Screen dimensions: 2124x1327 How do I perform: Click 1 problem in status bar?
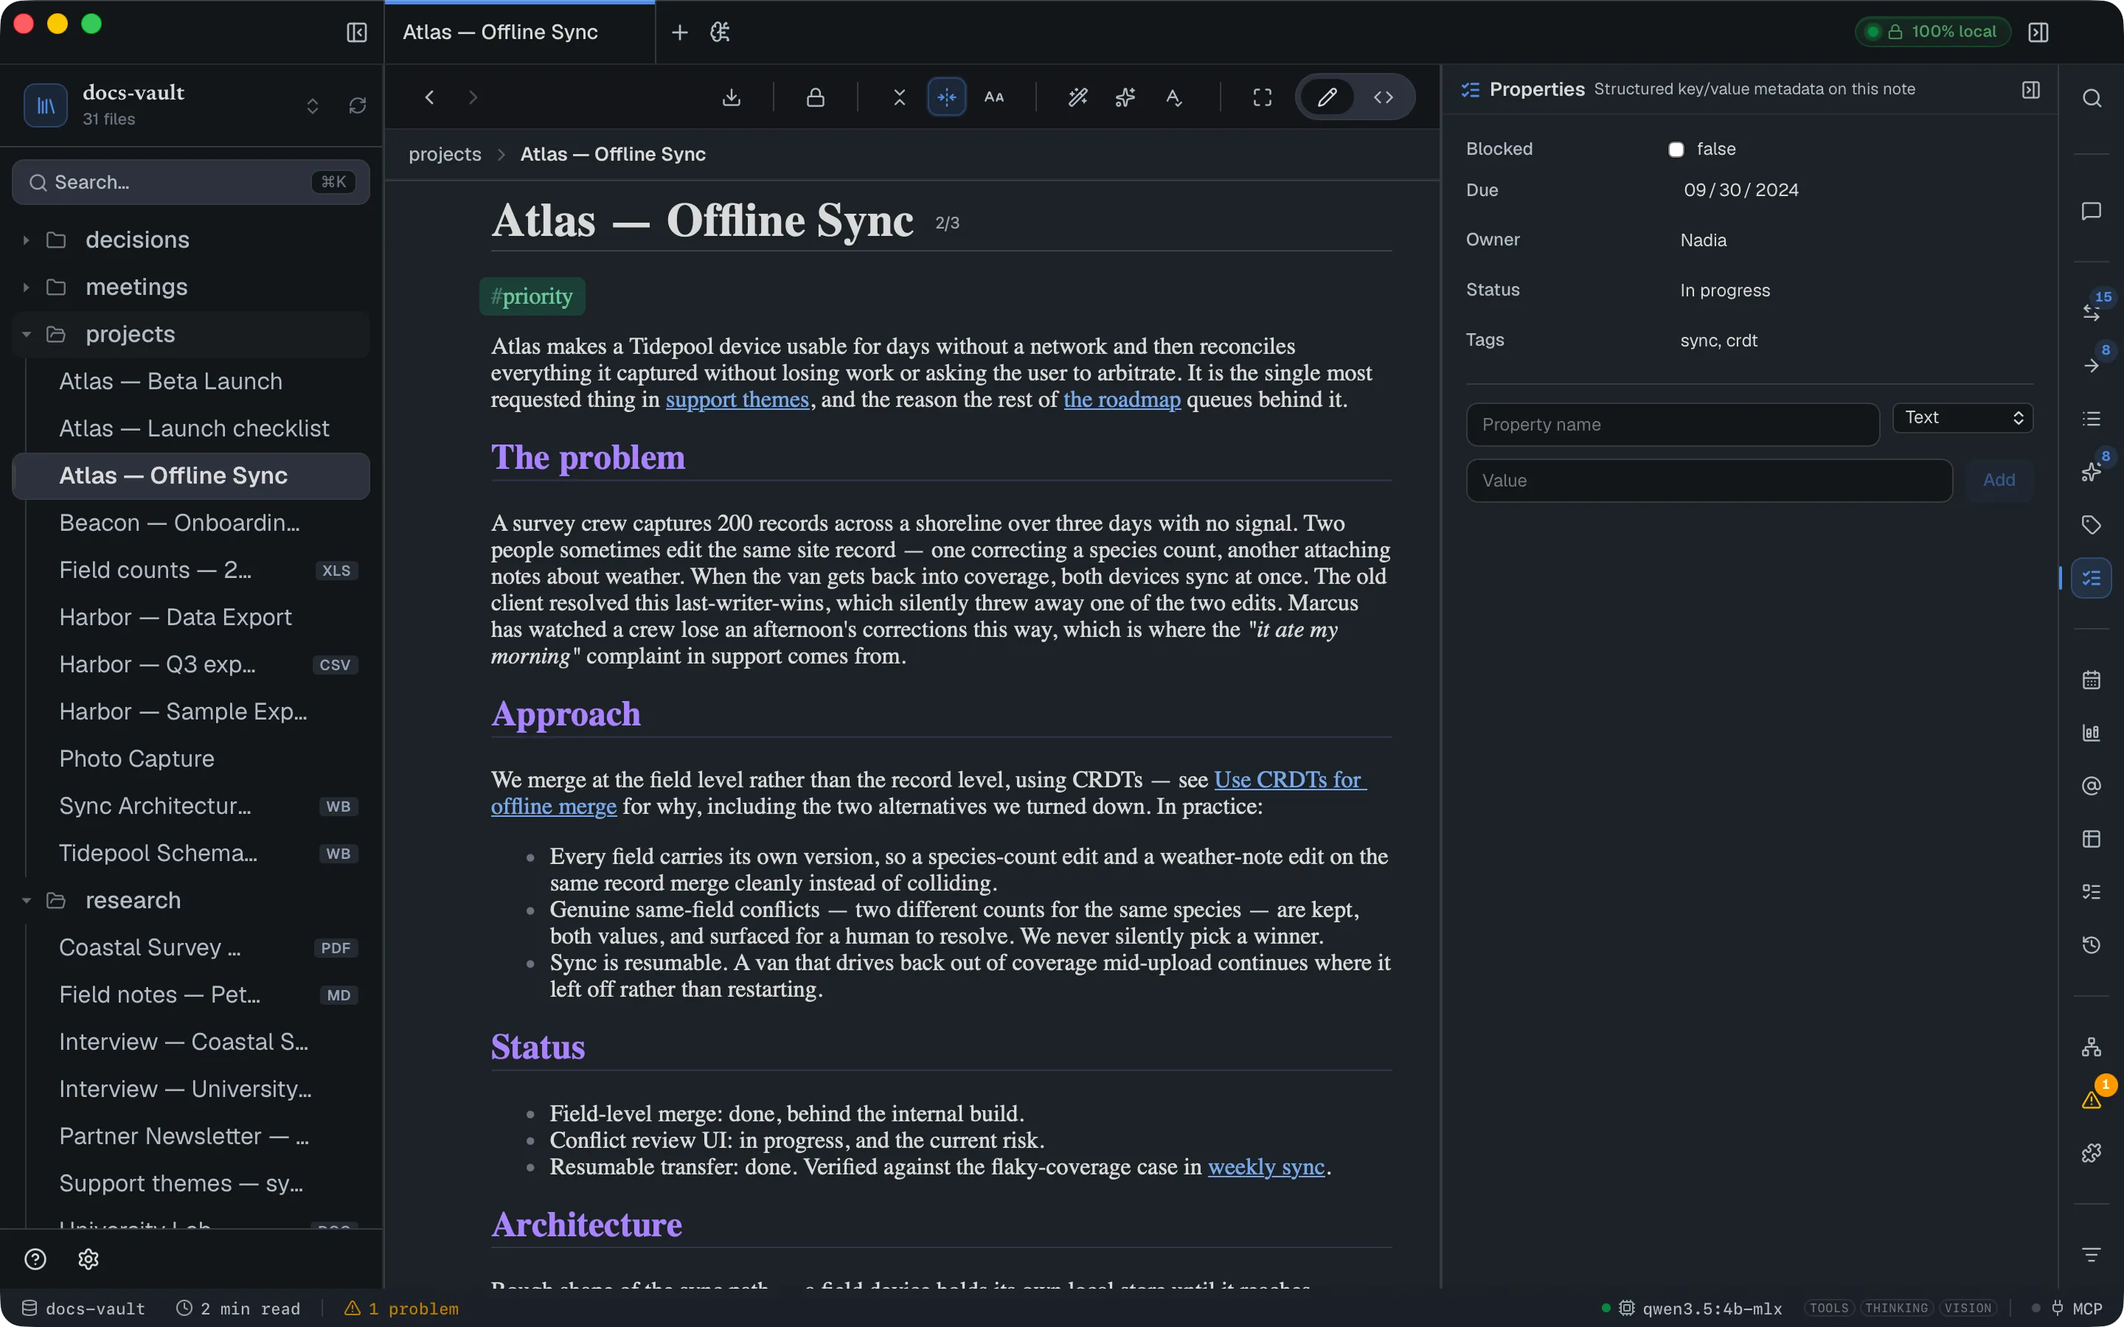pos(401,1308)
